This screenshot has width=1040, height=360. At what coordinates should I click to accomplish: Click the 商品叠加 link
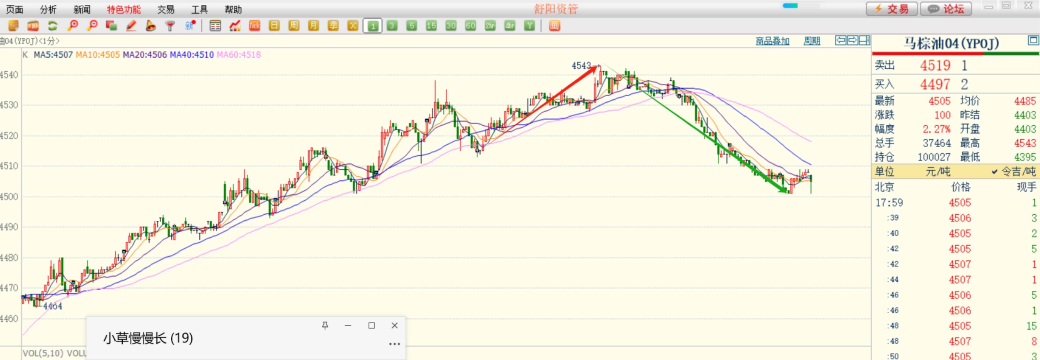(x=772, y=41)
